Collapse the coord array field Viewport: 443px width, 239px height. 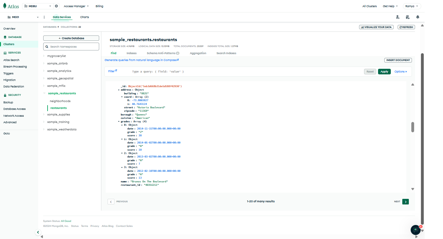pos(122,97)
